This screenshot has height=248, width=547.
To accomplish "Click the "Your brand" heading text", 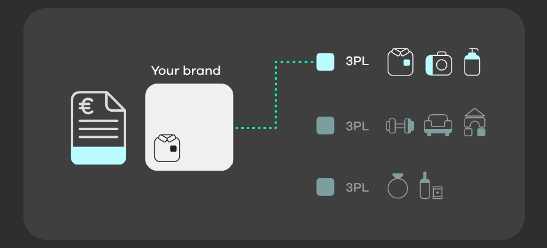I will click(186, 71).
